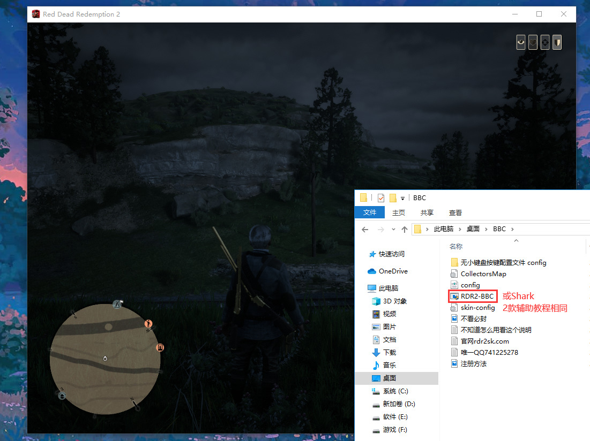Go up one folder level
This screenshot has height=441, width=590.
tap(405, 229)
